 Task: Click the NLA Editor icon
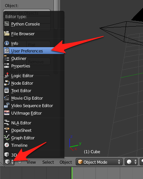[x=7, y=122]
